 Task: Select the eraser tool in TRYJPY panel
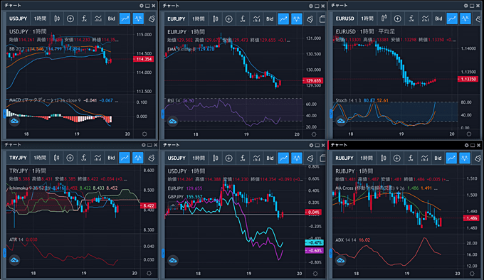pos(151,158)
